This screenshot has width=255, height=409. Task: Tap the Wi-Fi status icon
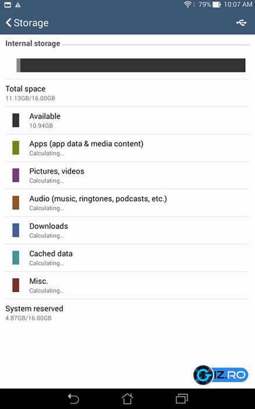[187, 5]
